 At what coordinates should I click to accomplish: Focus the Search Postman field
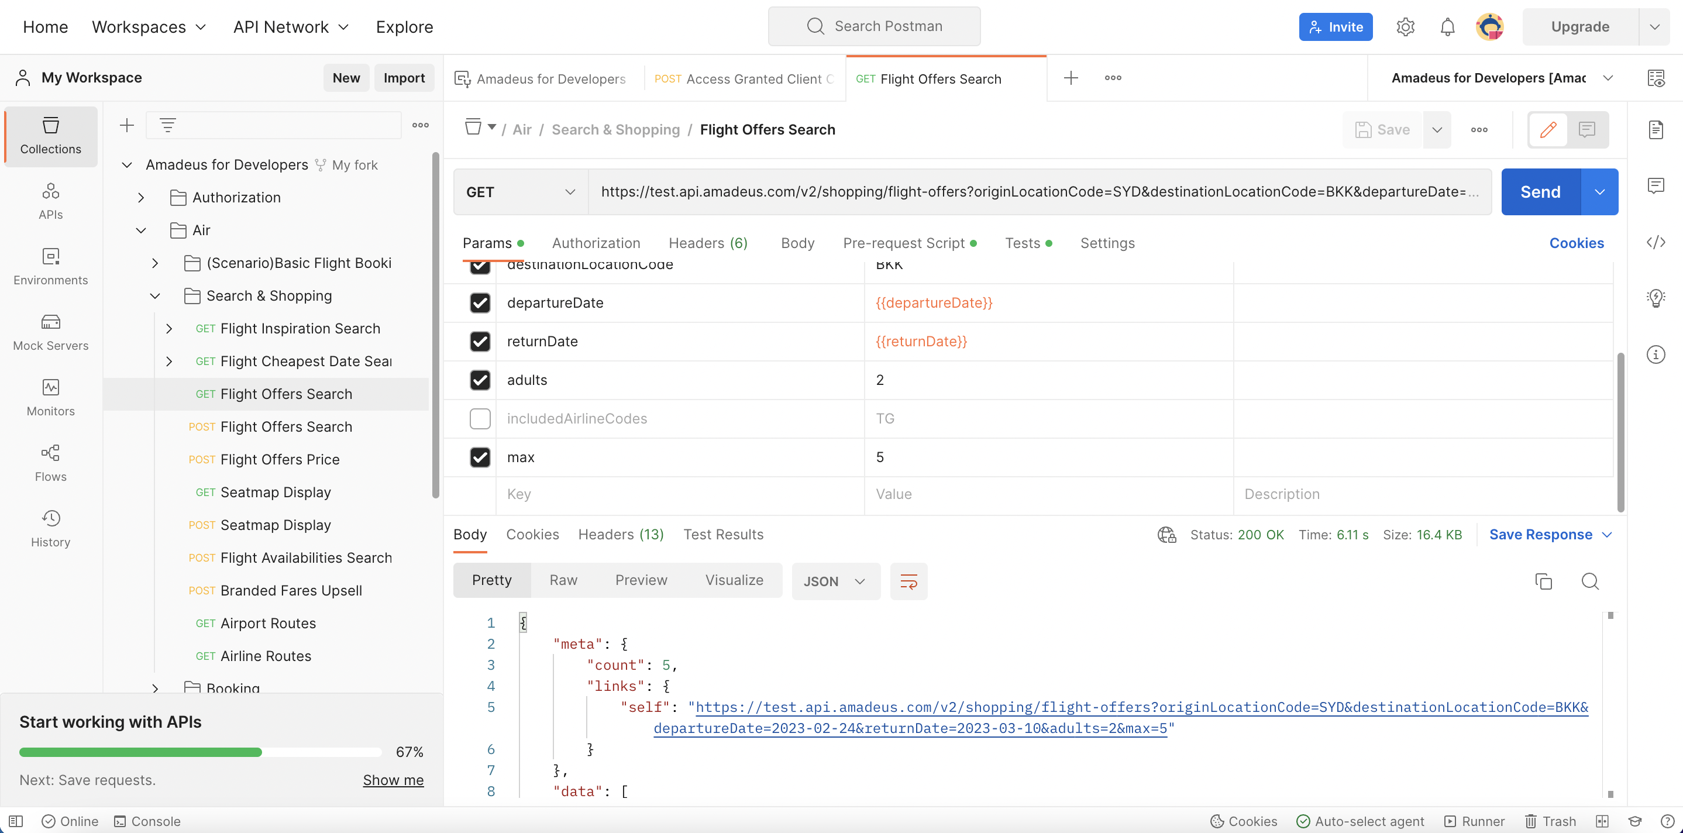874,26
